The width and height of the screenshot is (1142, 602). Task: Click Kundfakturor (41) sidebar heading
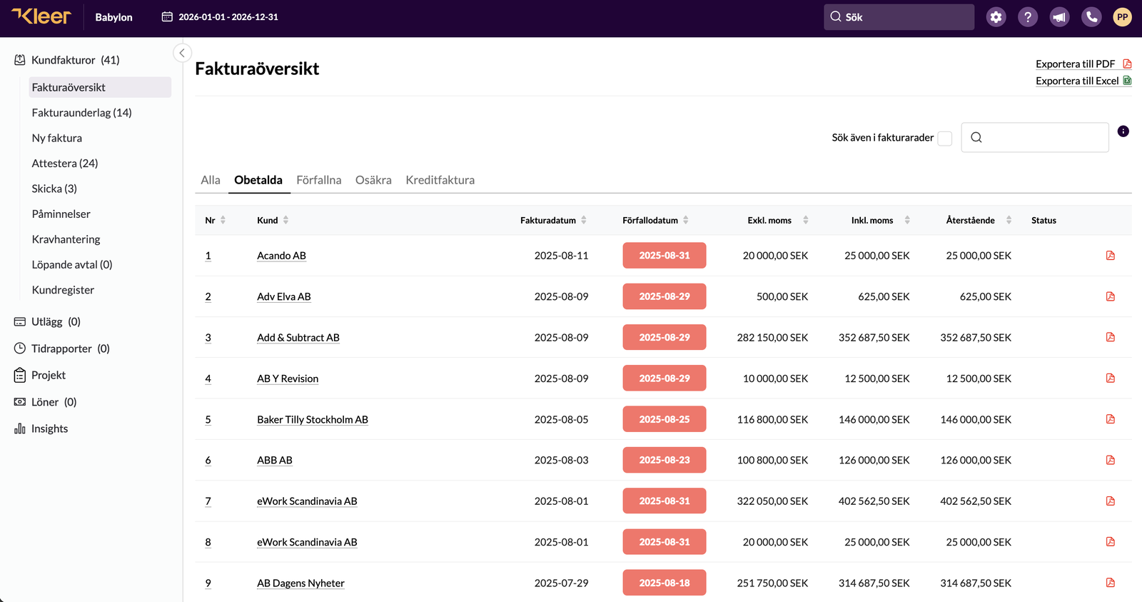pos(67,60)
